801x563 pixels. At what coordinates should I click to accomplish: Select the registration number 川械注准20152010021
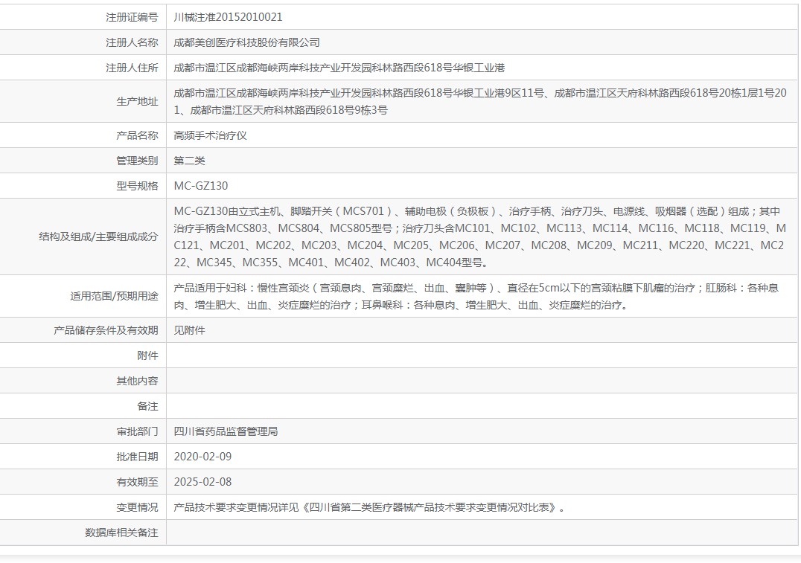(228, 17)
